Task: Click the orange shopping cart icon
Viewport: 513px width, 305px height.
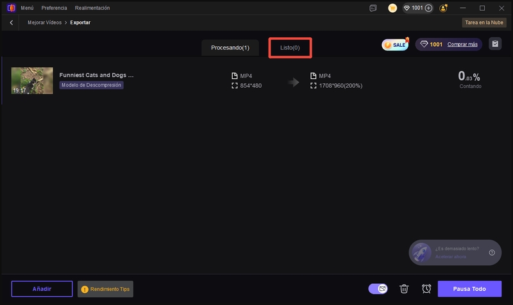Action: coord(392,8)
